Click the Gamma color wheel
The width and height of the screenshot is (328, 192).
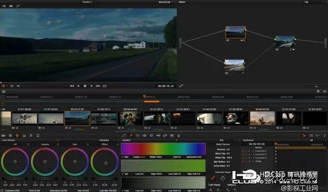point(44,163)
